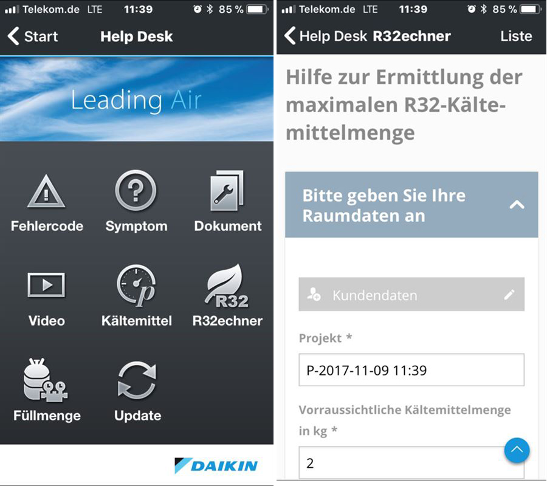Tap the Daikin logo
547x486 pixels.
coord(216,466)
